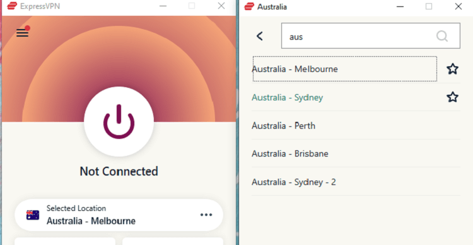The height and width of the screenshot is (245, 473).
Task: Click the Australia flag in Selected Location
Action: coord(33,215)
